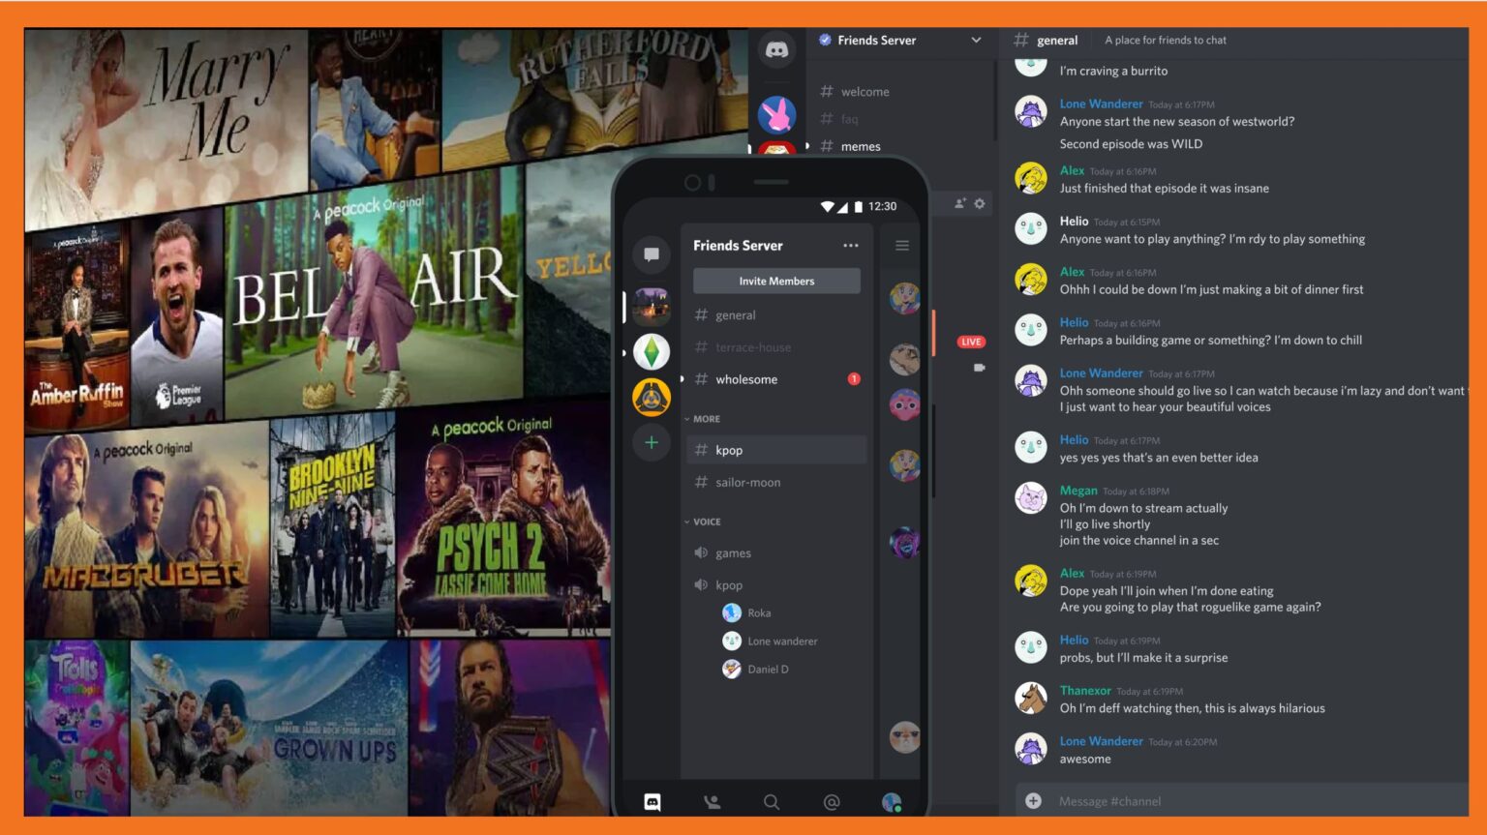Open direct messages via the chat bubble icon

[651, 254]
